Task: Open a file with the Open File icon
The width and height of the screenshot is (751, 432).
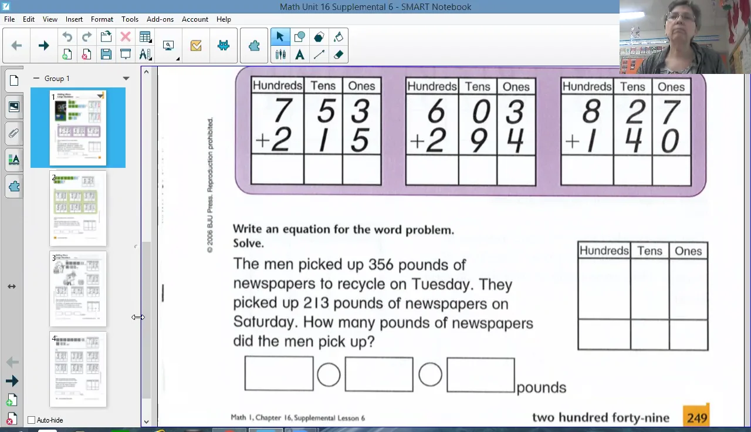Action: (x=106, y=37)
